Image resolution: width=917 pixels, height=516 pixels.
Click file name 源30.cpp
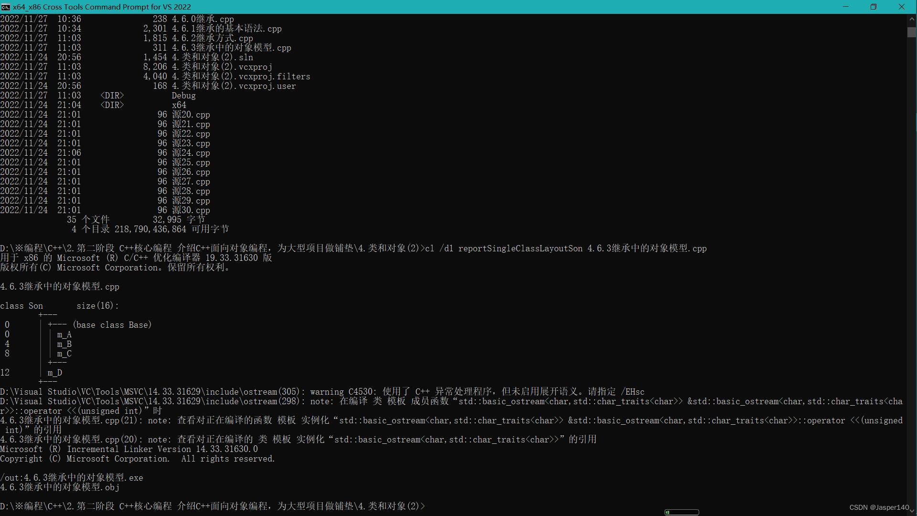click(191, 210)
